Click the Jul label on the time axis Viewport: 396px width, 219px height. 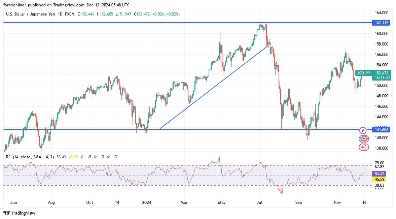[259, 202]
